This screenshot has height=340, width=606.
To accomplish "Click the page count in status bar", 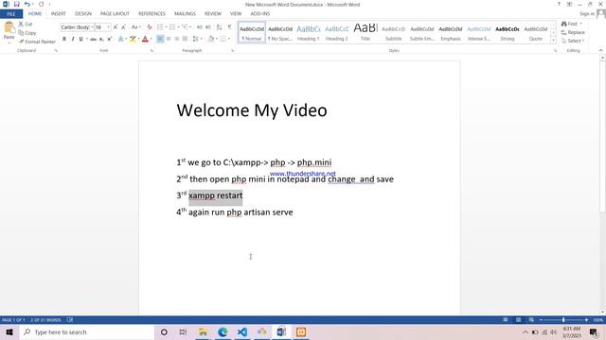I will [13, 320].
